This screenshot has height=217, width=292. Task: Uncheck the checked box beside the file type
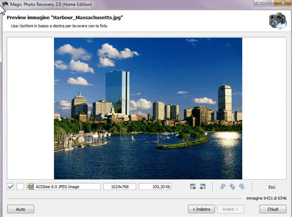[10, 186]
